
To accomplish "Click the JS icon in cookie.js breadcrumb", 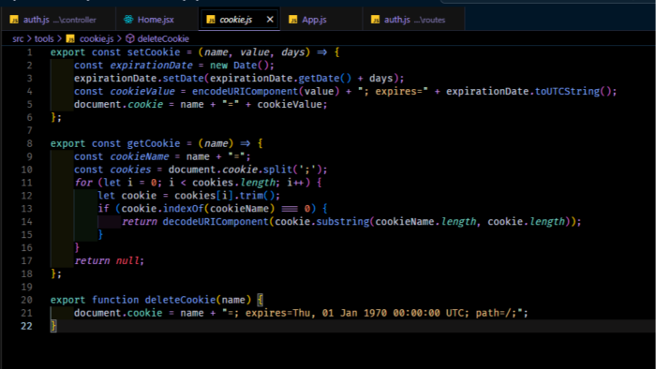I will coord(70,38).
